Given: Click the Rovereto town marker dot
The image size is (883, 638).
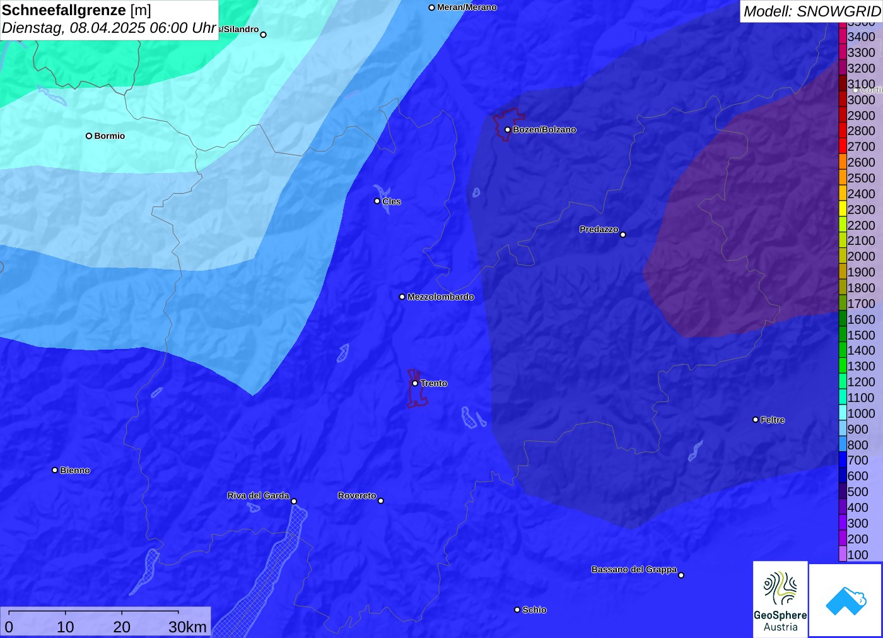Looking at the screenshot, I should click(x=381, y=501).
